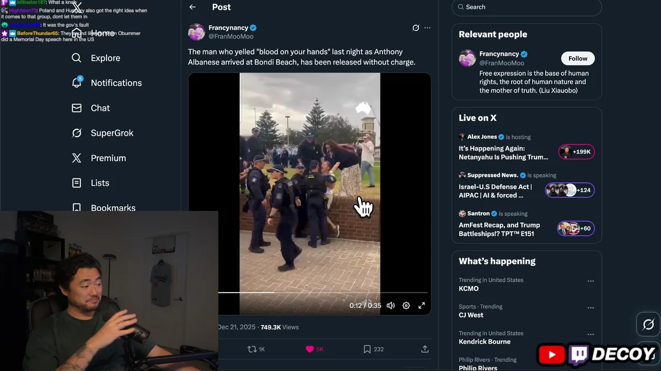
Task: Open SuperGrok from the sidebar
Action: (112, 133)
